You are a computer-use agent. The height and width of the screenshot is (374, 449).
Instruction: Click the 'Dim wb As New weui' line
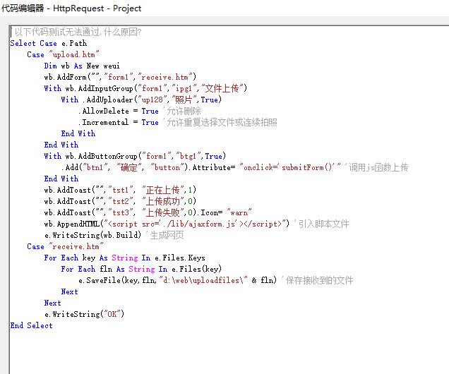82,66
